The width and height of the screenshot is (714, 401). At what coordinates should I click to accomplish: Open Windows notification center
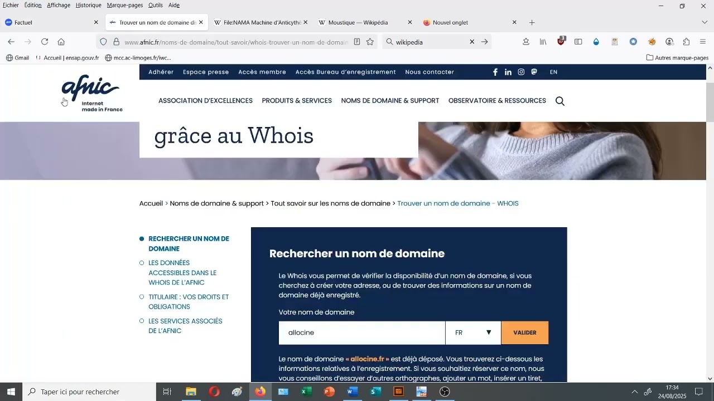coord(699,392)
